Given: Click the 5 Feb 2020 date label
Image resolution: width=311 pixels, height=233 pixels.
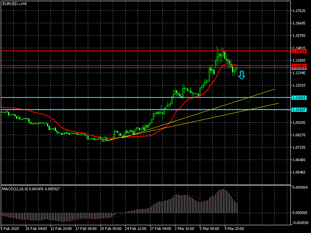Looking at the screenshot, I should pos(10,229).
